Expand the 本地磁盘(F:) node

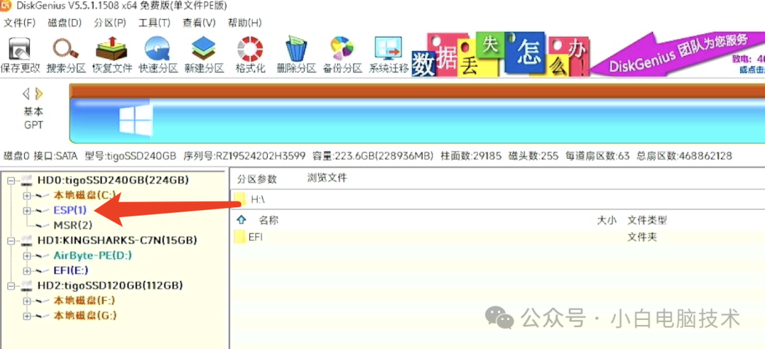(x=27, y=301)
